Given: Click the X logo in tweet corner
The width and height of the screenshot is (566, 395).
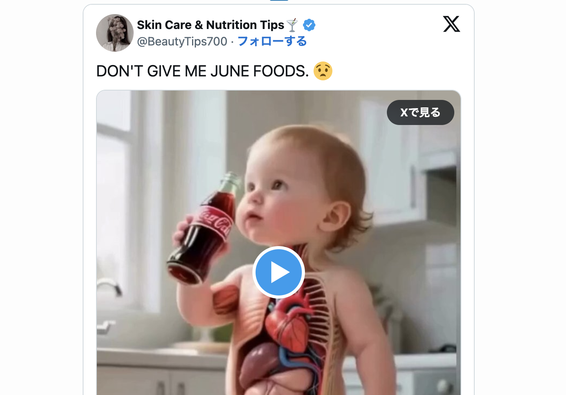Looking at the screenshot, I should pyautogui.click(x=451, y=24).
